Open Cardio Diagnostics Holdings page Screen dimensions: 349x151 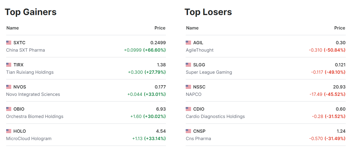click(215, 116)
